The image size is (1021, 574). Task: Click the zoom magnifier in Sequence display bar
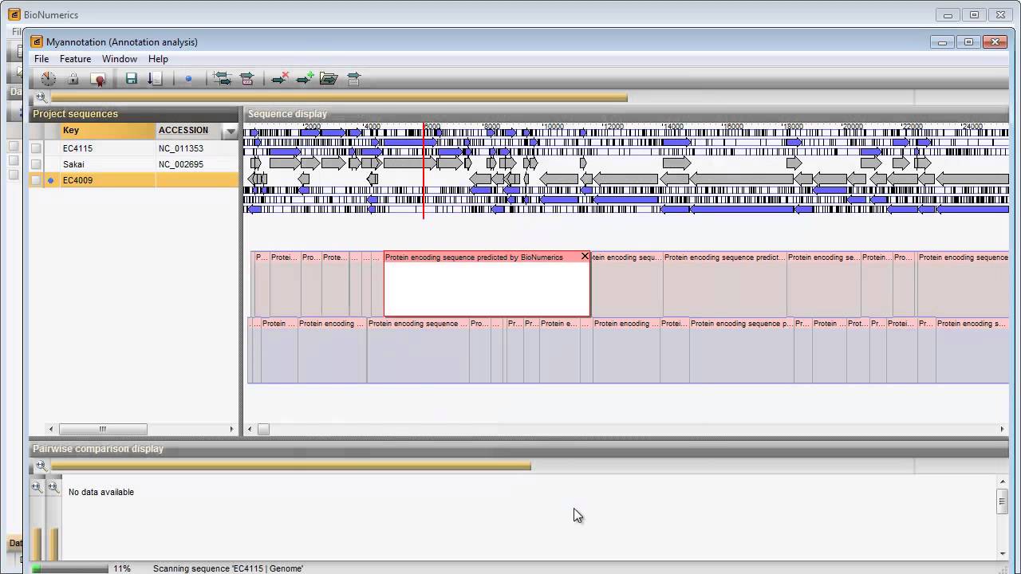[x=40, y=97]
